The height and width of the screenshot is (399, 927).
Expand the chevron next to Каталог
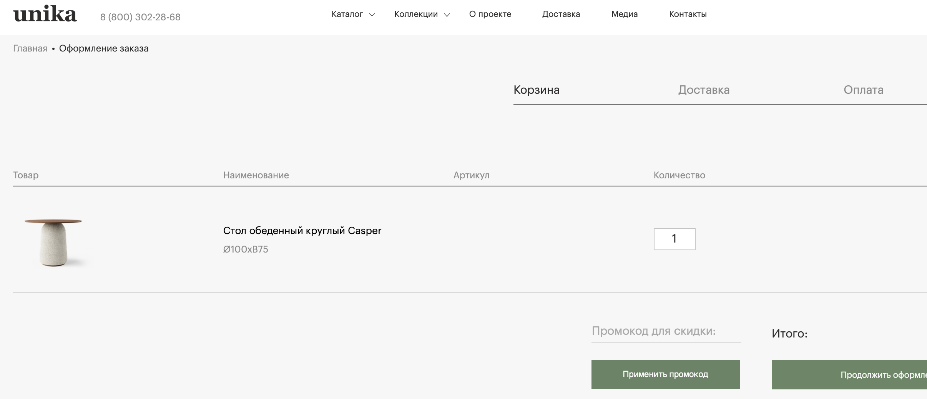coord(372,15)
